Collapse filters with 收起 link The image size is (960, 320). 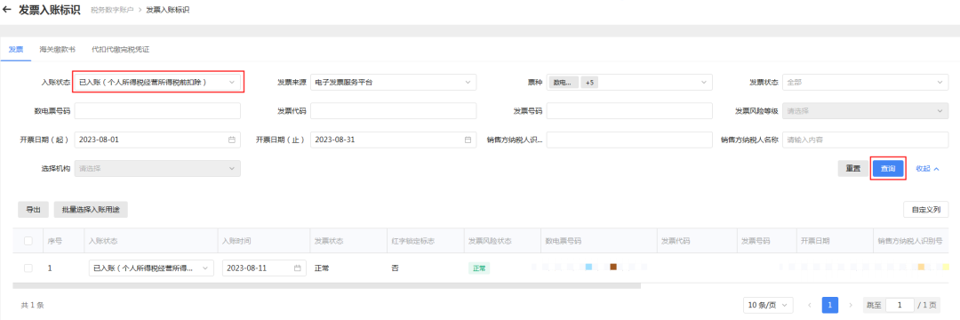click(x=927, y=169)
